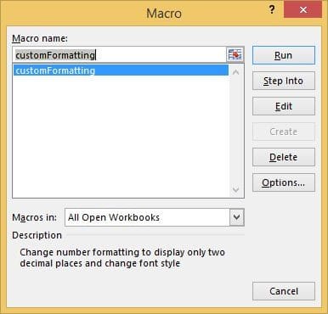Image resolution: width=328 pixels, height=314 pixels.
Task: Close the Macro dialog with the X
Action: [x=303, y=10]
